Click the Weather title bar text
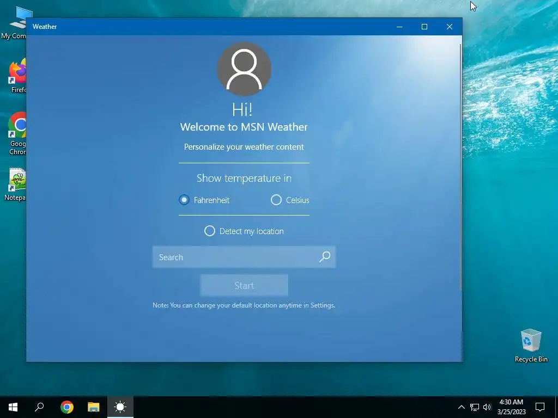 click(45, 27)
